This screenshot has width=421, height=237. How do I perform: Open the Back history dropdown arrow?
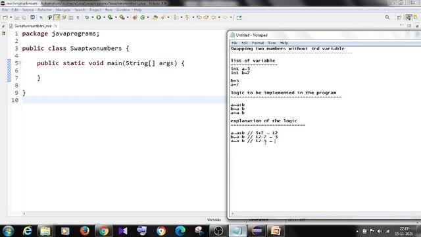coord(219,18)
